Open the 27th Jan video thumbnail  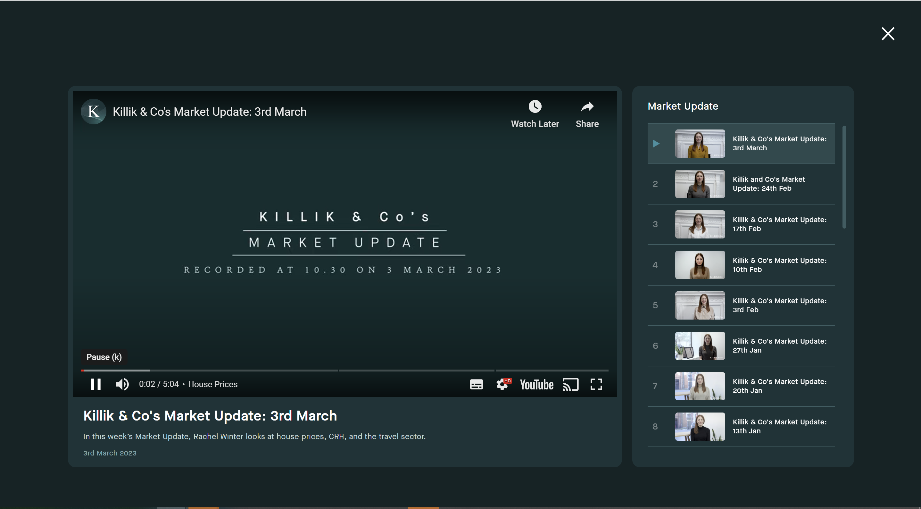tap(700, 346)
